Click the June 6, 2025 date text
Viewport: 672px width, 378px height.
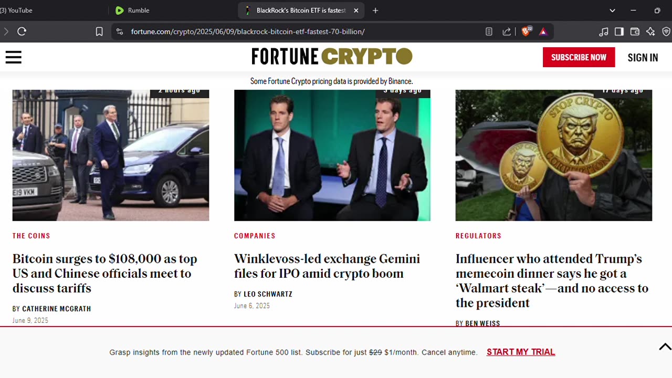tap(252, 306)
